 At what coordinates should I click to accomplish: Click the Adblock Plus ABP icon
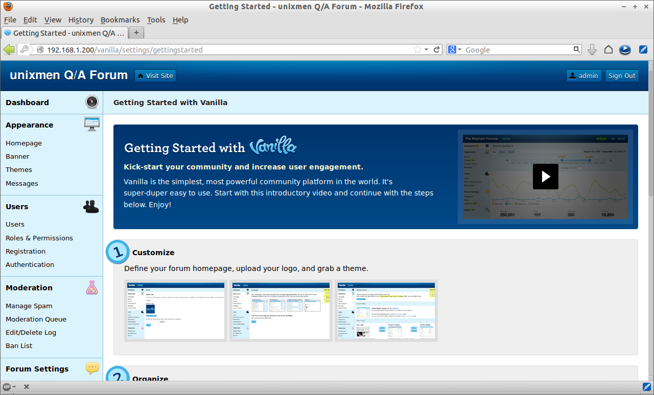tap(7, 387)
